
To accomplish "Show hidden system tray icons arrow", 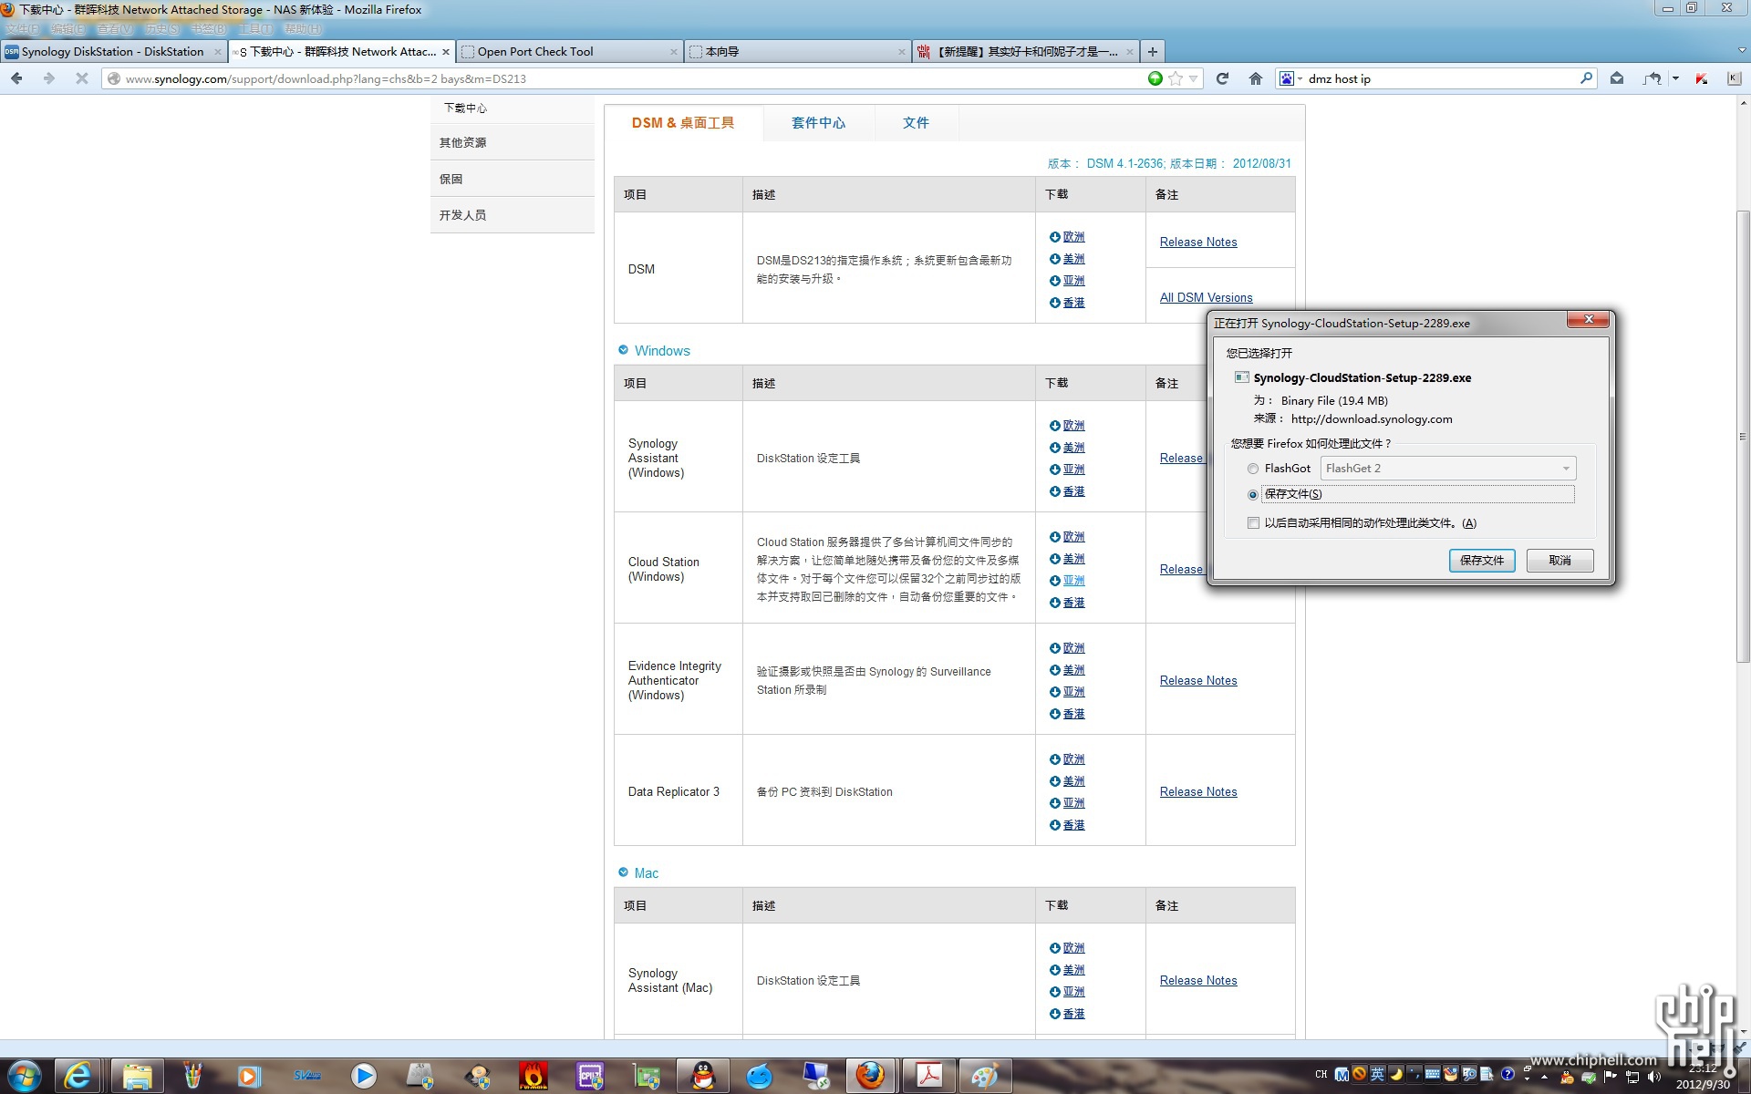I will tap(1544, 1076).
